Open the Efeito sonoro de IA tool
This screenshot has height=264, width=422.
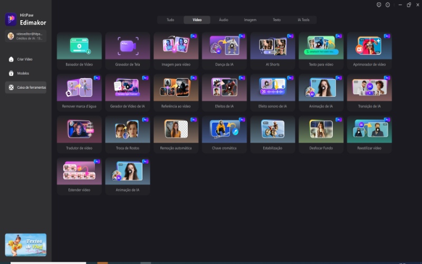point(273,91)
